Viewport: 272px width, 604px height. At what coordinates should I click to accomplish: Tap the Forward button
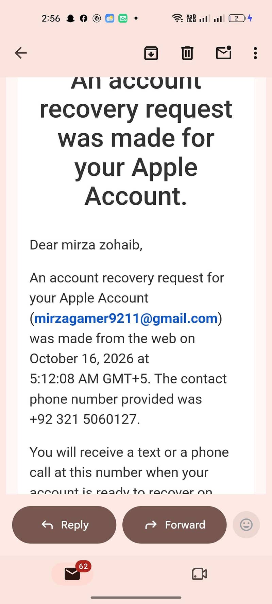pyautogui.click(x=174, y=524)
